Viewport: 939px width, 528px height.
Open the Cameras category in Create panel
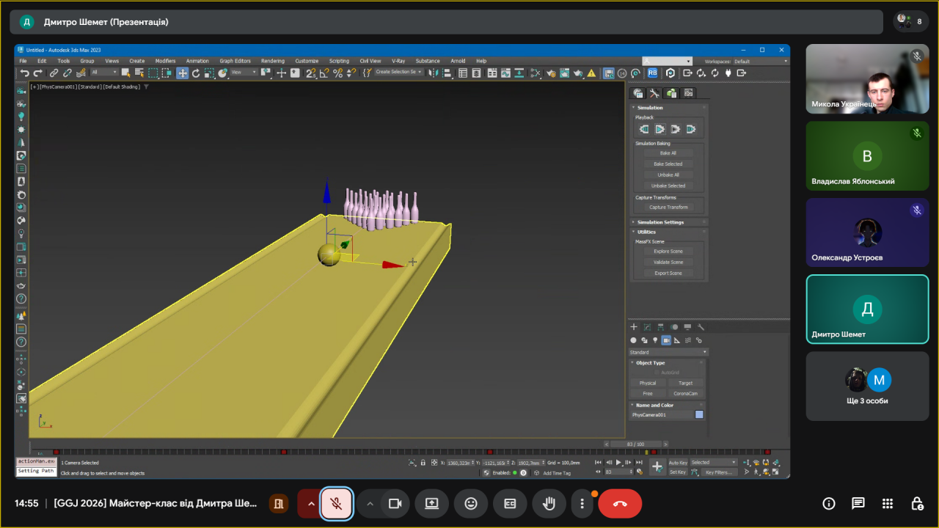tap(666, 340)
